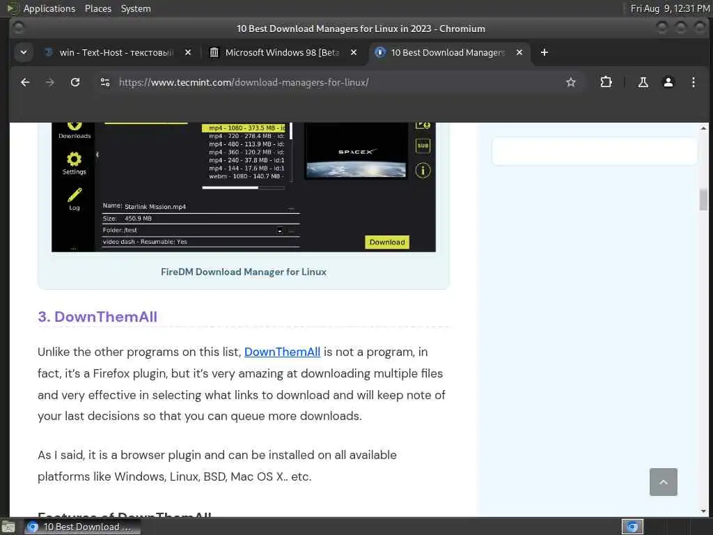This screenshot has width=713, height=535.
Task: Bookmark this page with the star icon
Action: pos(571,82)
